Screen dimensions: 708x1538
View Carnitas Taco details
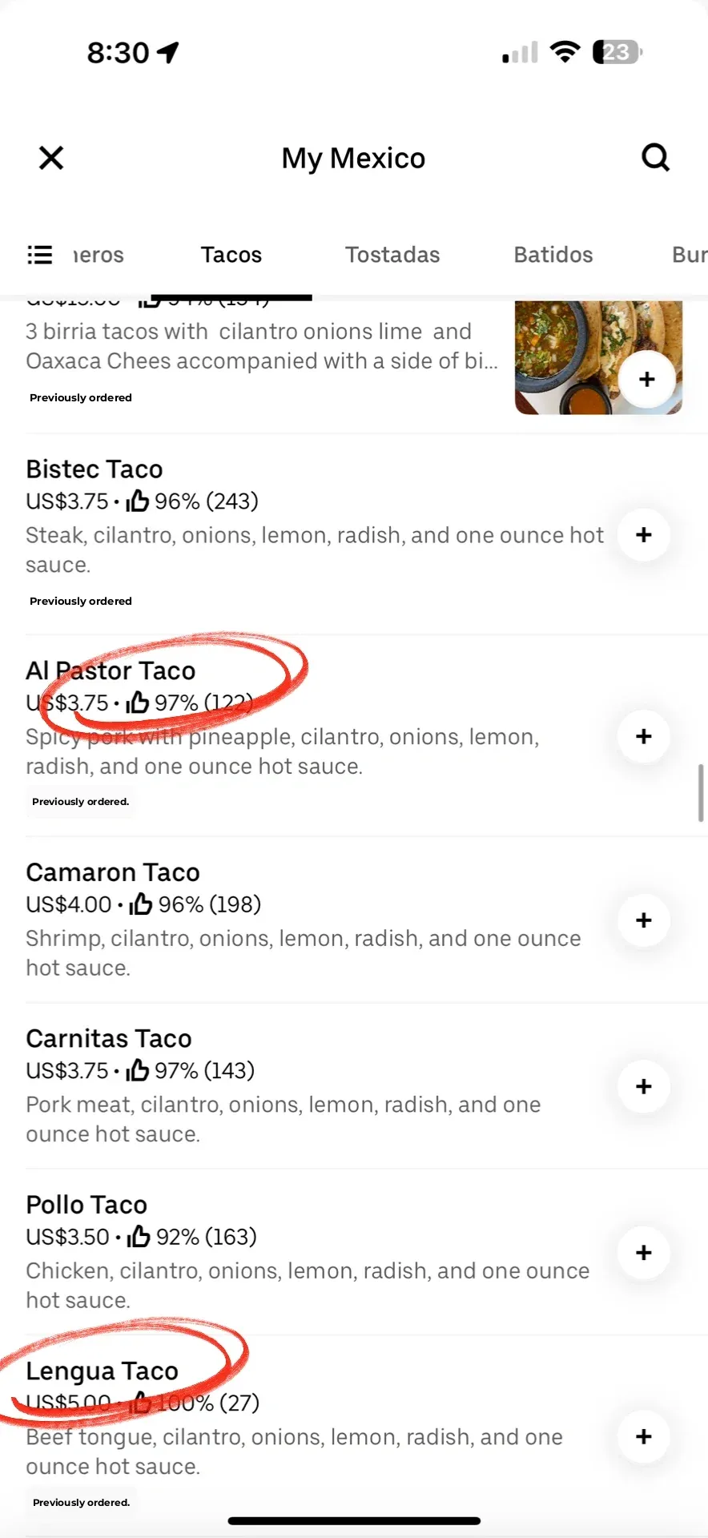click(x=109, y=1039)
